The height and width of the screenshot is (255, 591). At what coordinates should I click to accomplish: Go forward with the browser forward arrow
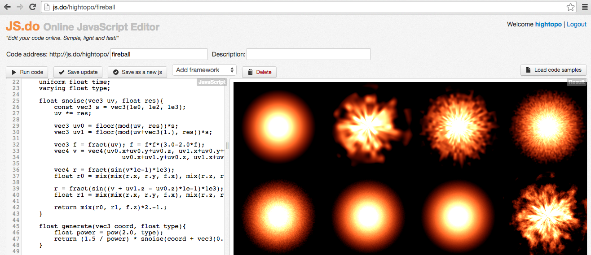click(x=20, y=7)
